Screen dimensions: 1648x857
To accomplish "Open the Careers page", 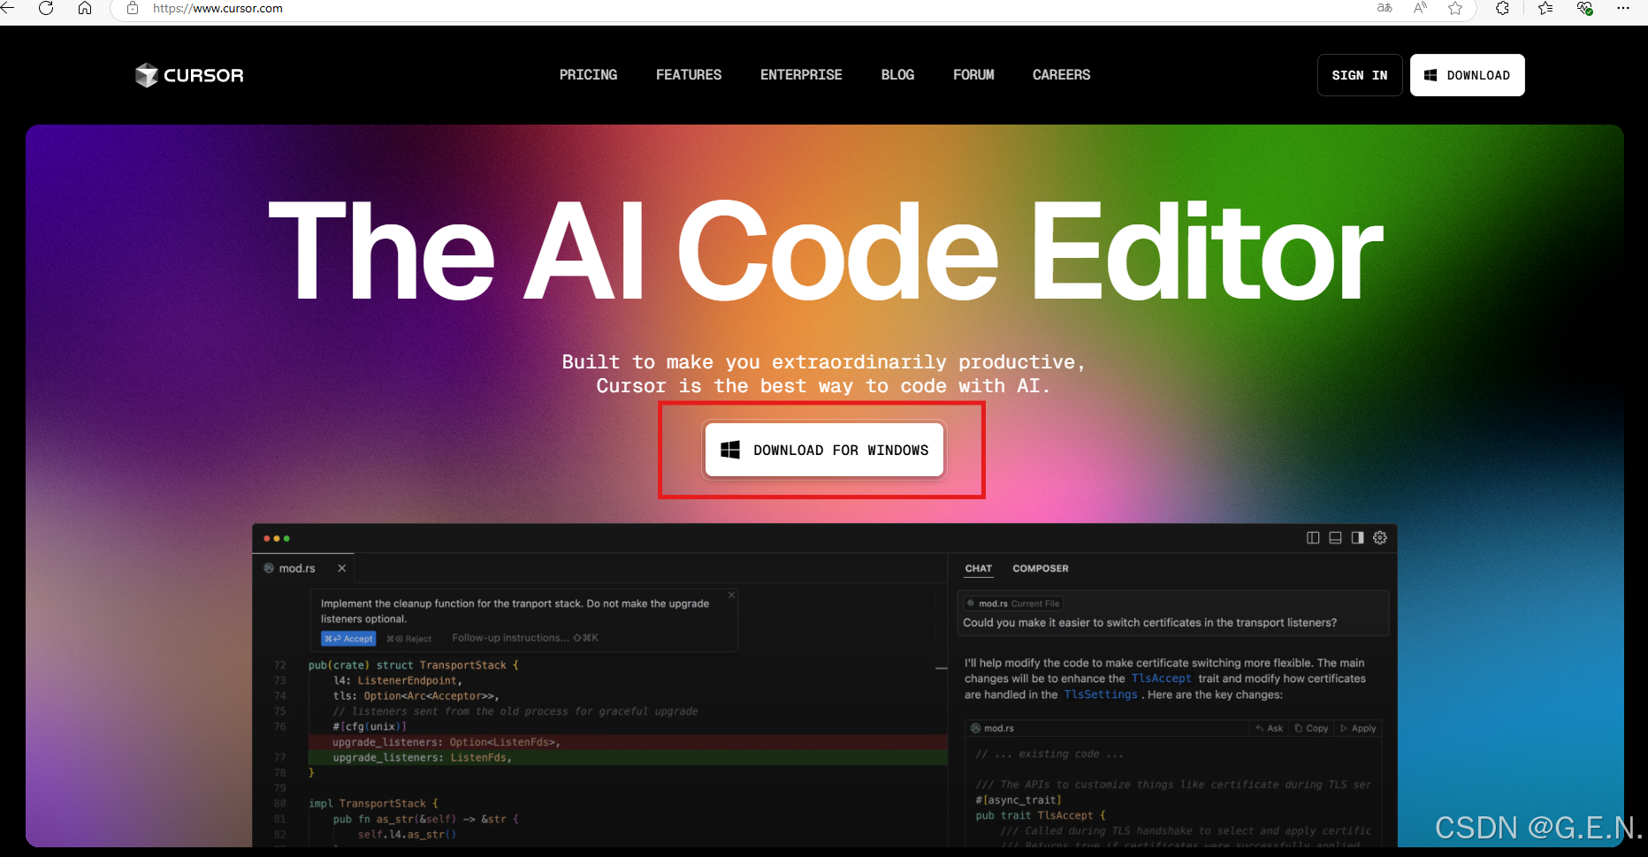I will [x=1061, y=75].
